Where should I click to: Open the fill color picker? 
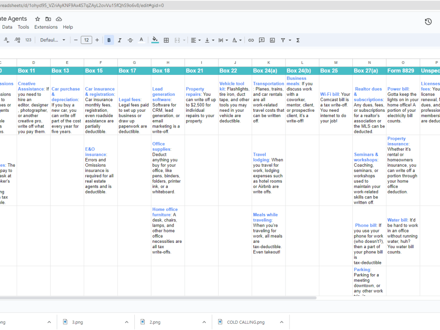[155, 40]
